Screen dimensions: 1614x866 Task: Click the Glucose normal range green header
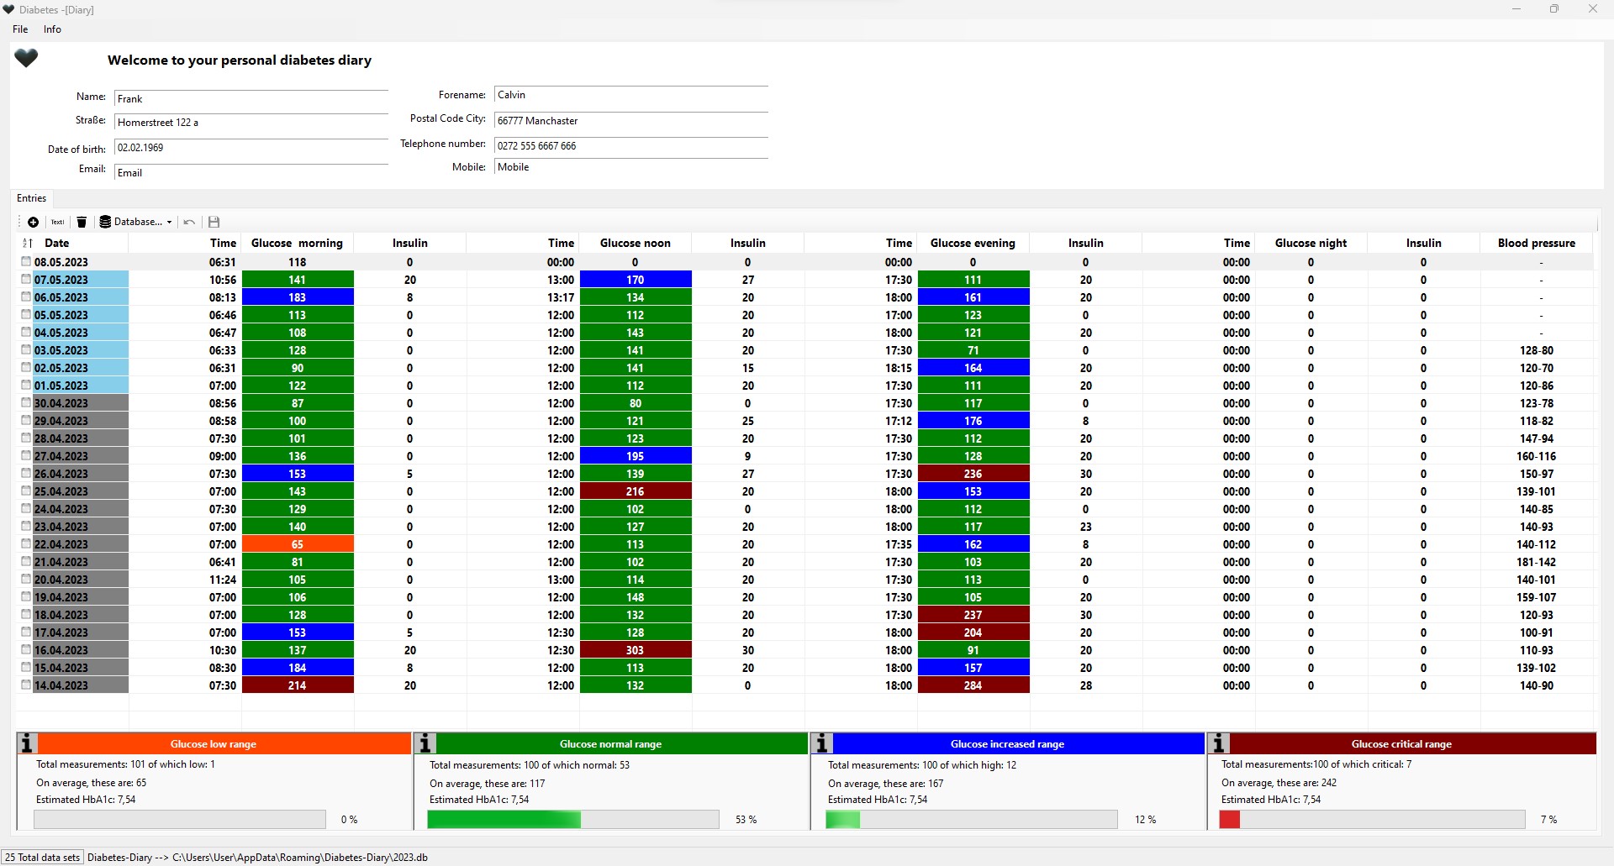coord(622,743)
